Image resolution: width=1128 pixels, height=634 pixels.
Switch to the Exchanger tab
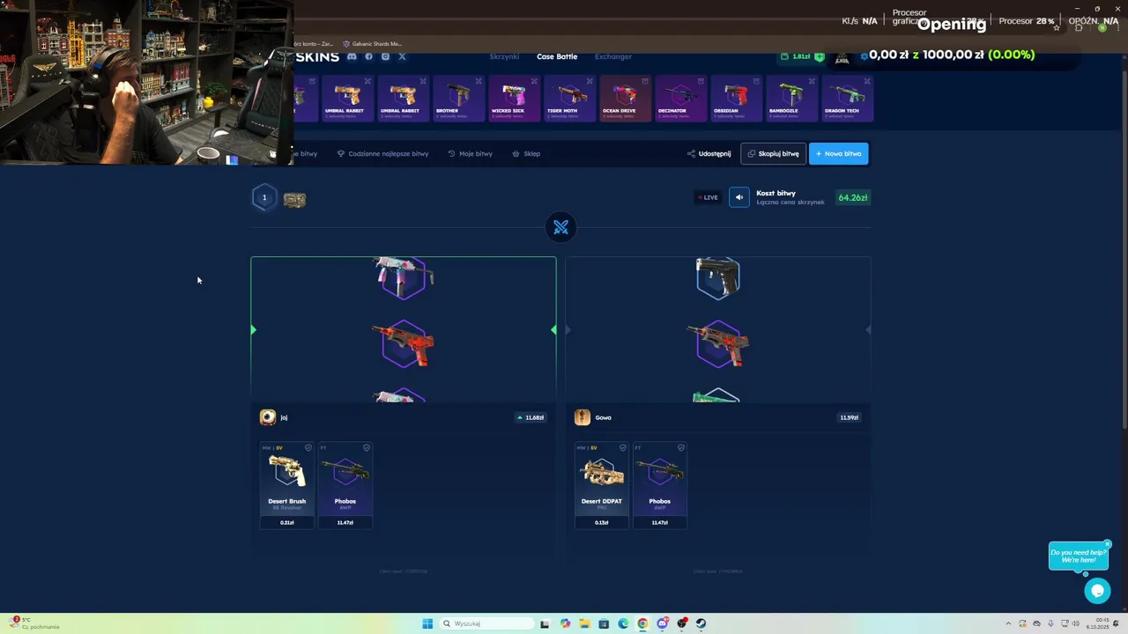point(613,56)
